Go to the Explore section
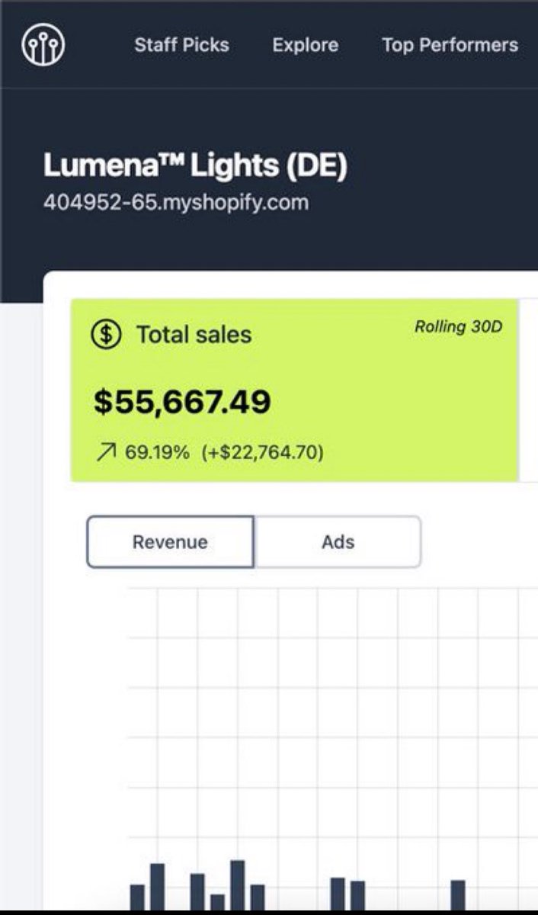This screenshot has width=538, height=915. [306, 45]
